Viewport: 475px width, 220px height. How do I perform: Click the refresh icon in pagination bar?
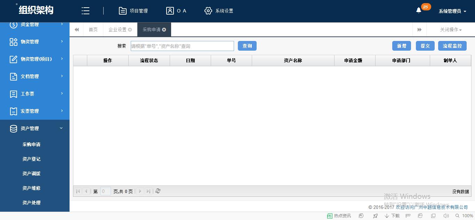pos(158,191)
